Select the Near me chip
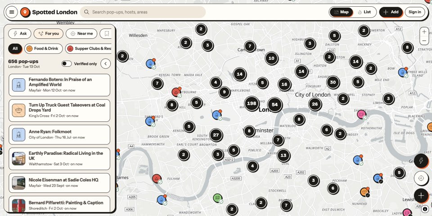The image size is (432, 216). (81, 34)
